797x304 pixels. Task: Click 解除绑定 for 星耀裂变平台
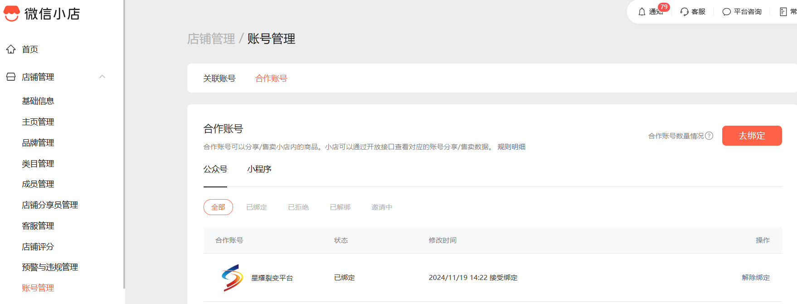[756, 277]
